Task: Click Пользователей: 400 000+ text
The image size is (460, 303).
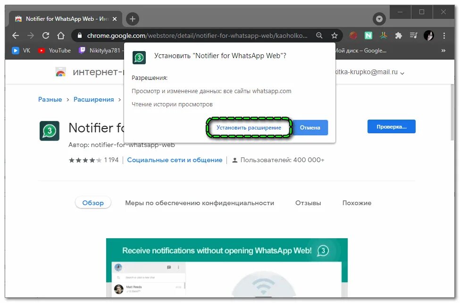Action: [282, 160]
